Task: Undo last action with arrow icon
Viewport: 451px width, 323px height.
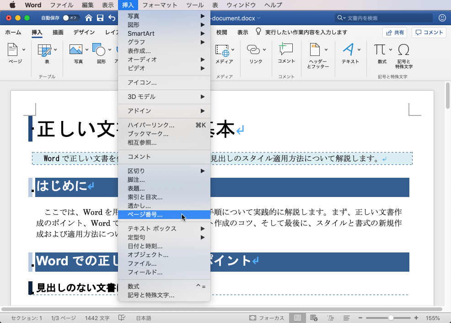Action: click(x=112, y=18)
